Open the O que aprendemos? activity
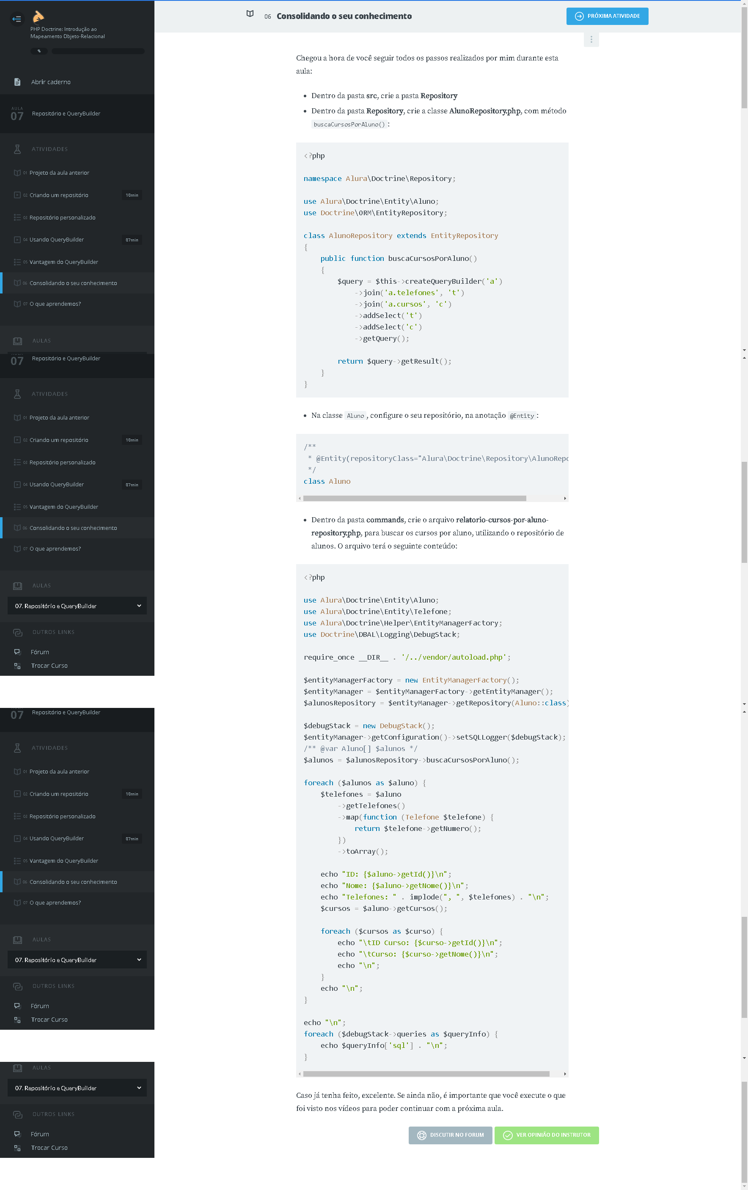The height and width of the screenshot is (1190, 748). pyautogui.click(x=55, y=304)
